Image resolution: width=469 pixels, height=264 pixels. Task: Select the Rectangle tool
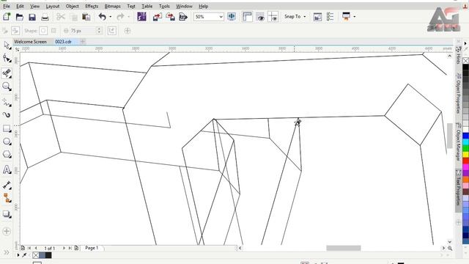point(7,129)
